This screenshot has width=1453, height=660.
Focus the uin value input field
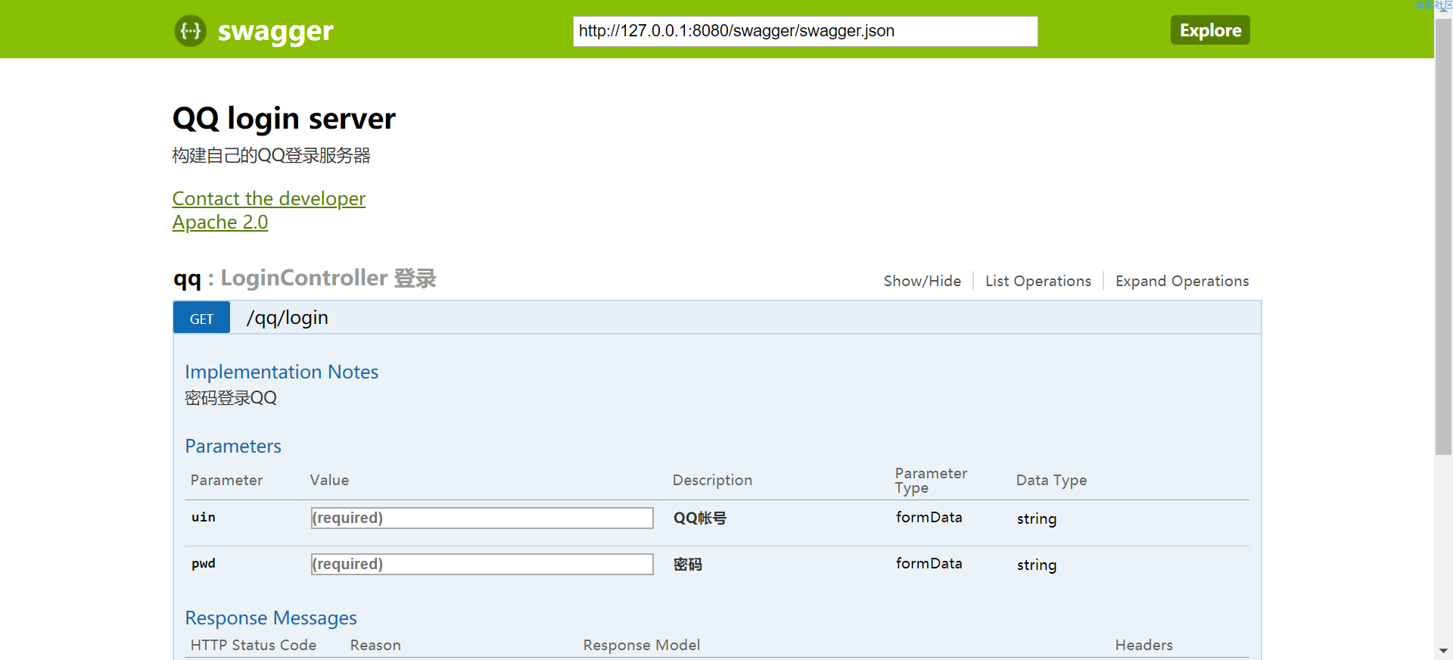(x=482, y=518)
